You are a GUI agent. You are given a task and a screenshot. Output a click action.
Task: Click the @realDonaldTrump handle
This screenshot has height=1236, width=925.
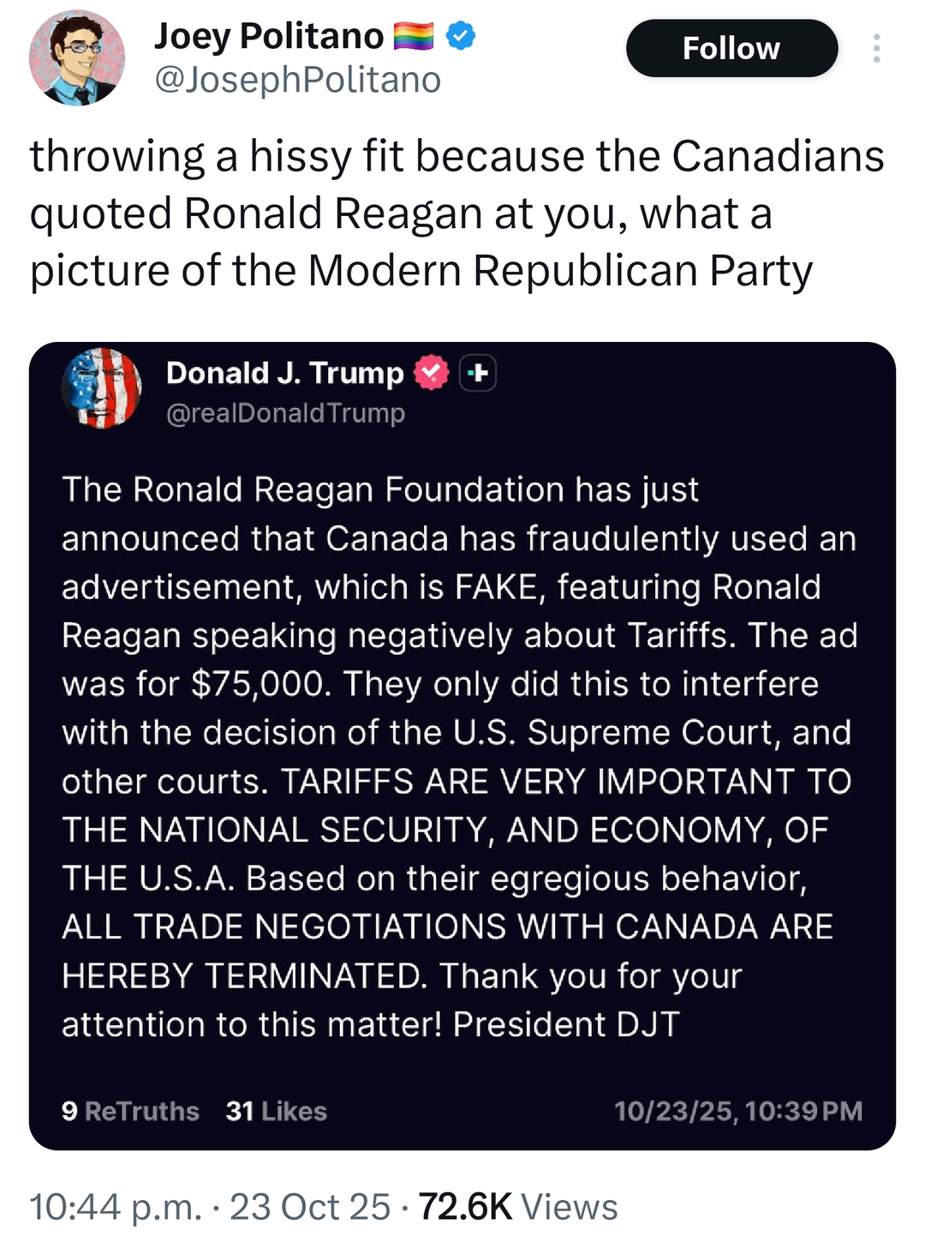click(x=285, y=413)
